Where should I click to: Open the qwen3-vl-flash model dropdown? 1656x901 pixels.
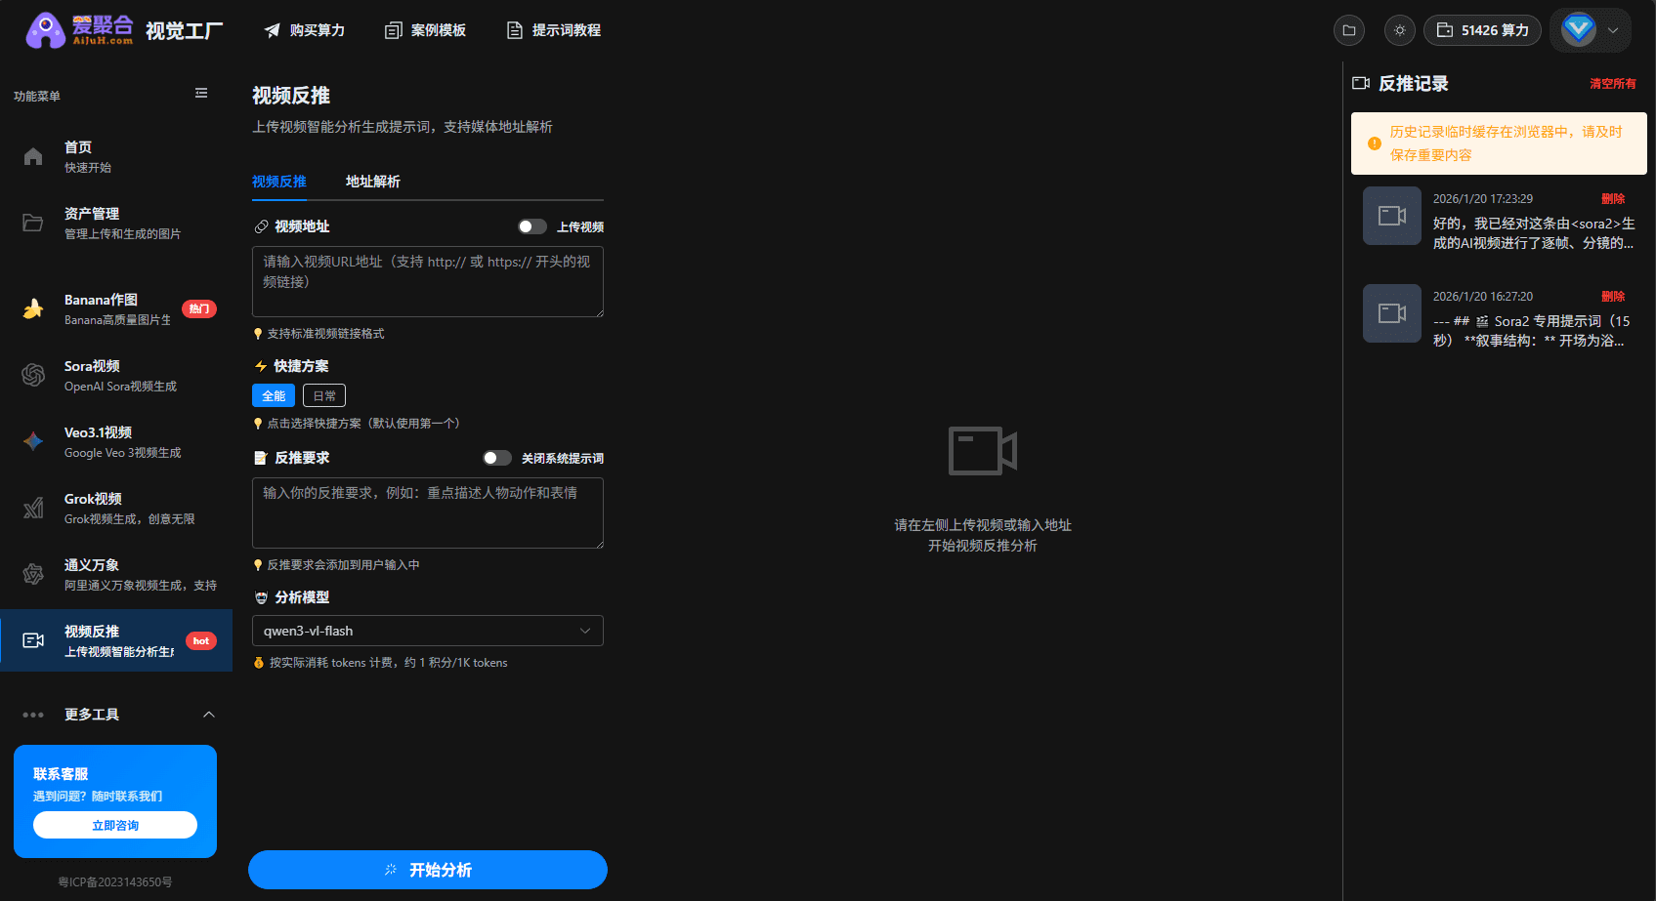pyautogui.click(x=427, y=631)
